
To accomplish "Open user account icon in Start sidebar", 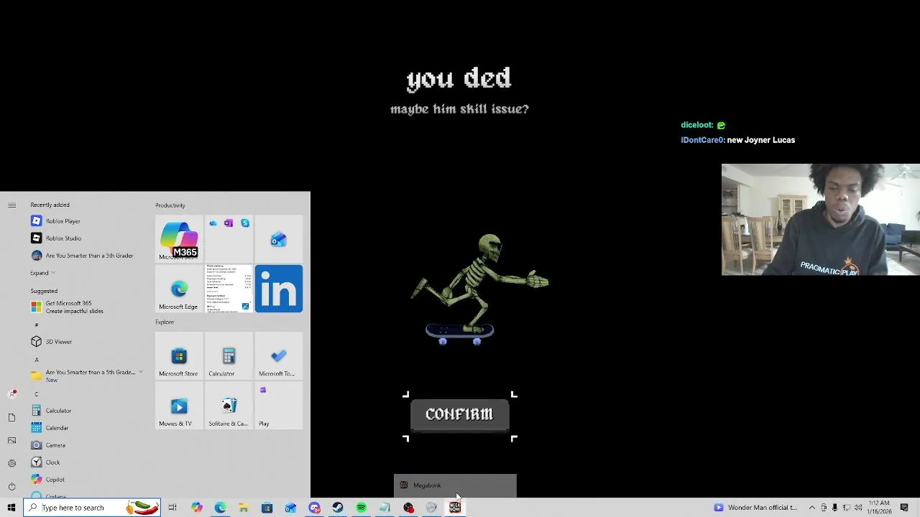I will tap(11, 394).
